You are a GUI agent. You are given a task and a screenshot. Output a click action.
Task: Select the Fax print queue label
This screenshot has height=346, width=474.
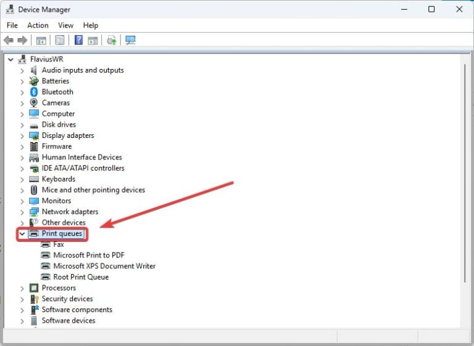(59, 244)
